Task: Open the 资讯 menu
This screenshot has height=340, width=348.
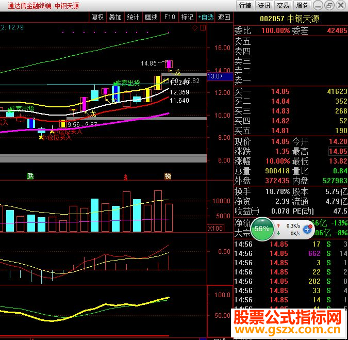Action: 264,5
